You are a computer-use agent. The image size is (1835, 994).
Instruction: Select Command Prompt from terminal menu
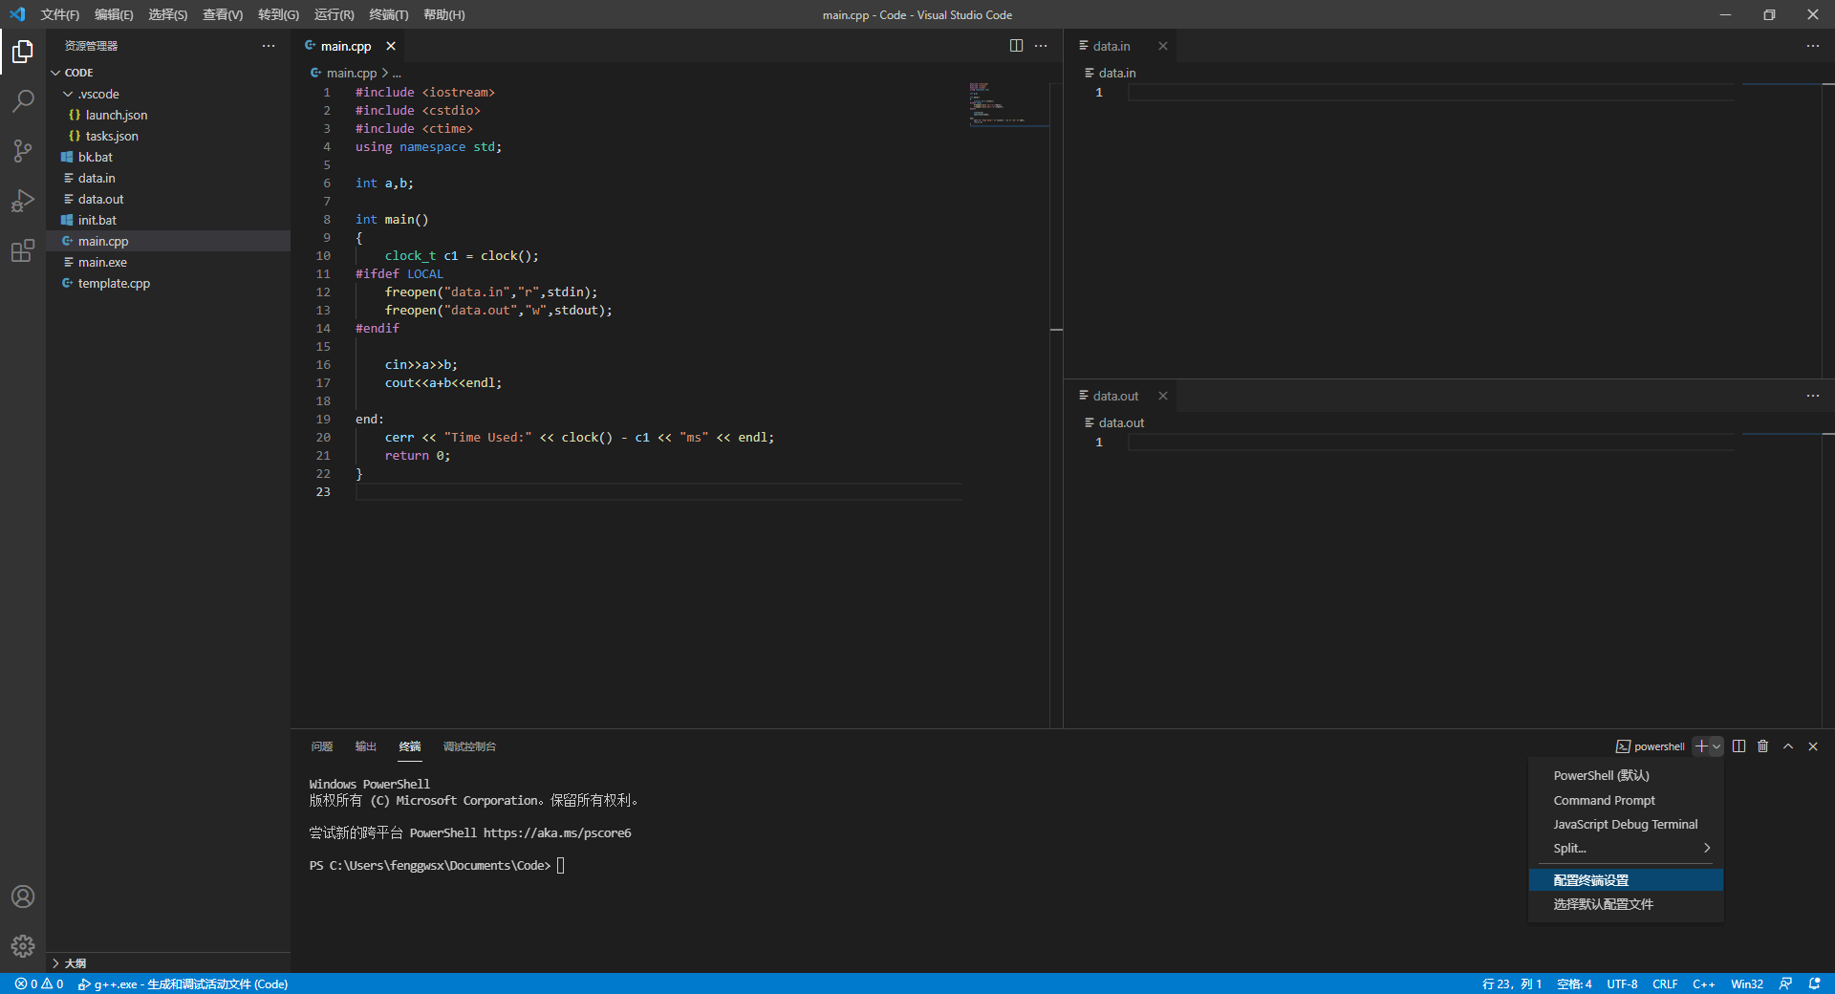point(1604,800)
